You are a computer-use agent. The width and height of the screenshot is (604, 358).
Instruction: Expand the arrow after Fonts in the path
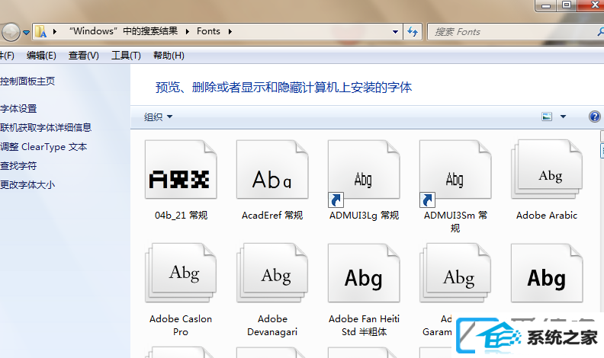[230, 31]
